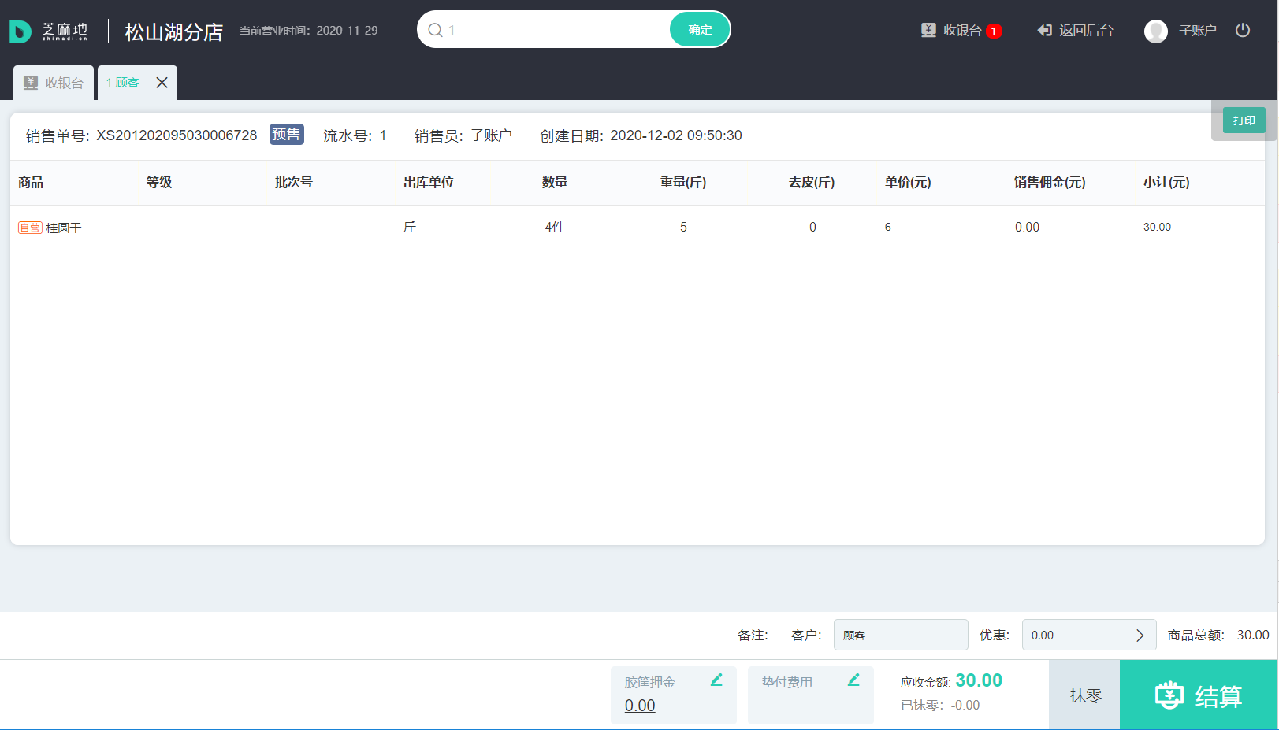Click the 客户 input field
This screenshot has width=1279, height=730.
(901, 635)
